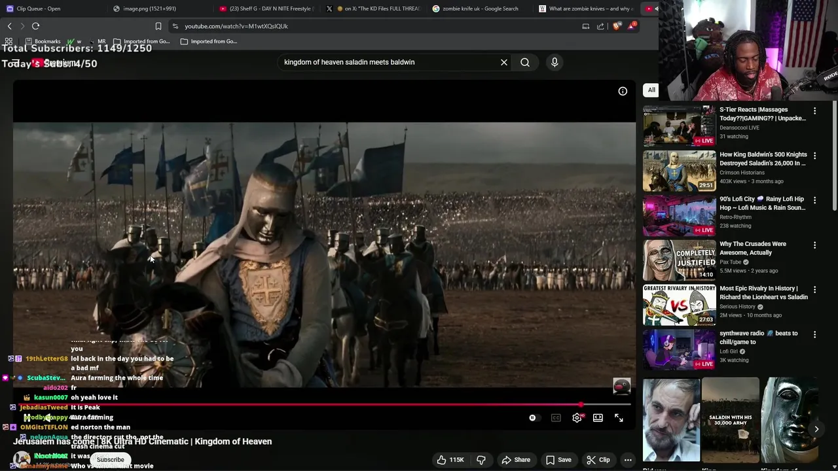Screen dimensions: 838x471
Task: Enter full screen mode
Action: point(619,417)
